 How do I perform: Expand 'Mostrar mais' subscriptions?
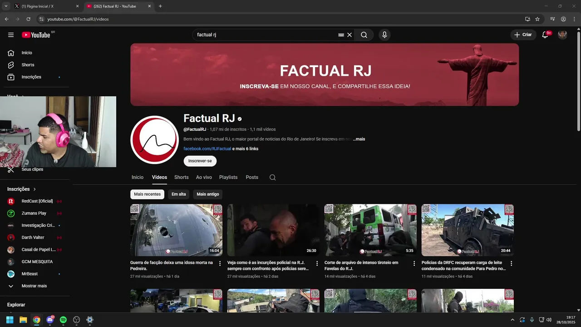[34, 286]
